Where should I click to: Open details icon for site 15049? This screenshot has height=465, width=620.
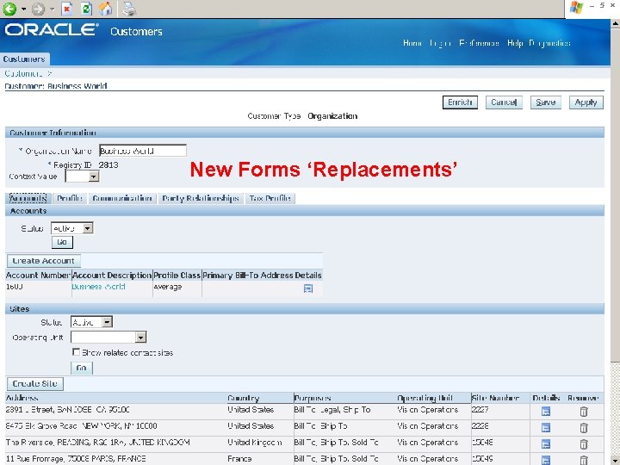[x=546, y=460]
